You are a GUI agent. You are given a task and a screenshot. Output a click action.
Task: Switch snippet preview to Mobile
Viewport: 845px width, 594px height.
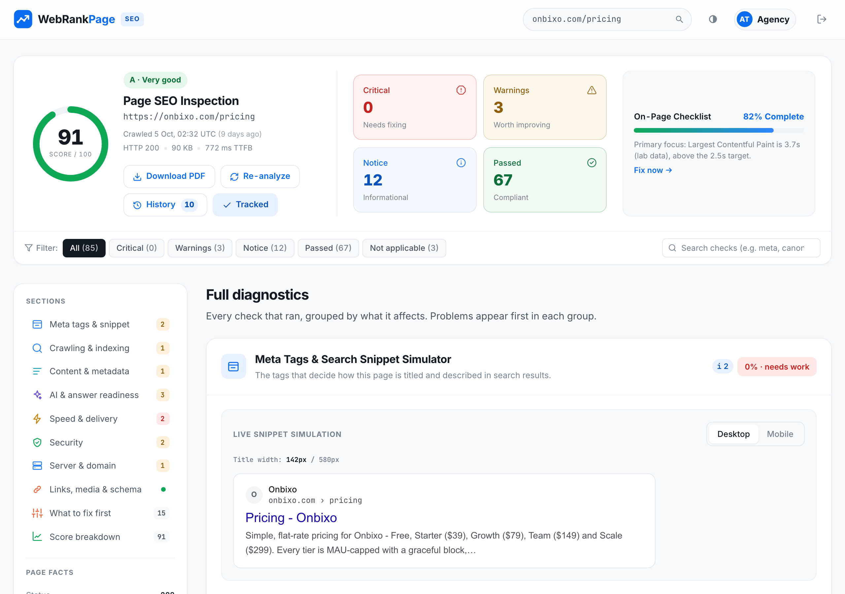[780, 434]
